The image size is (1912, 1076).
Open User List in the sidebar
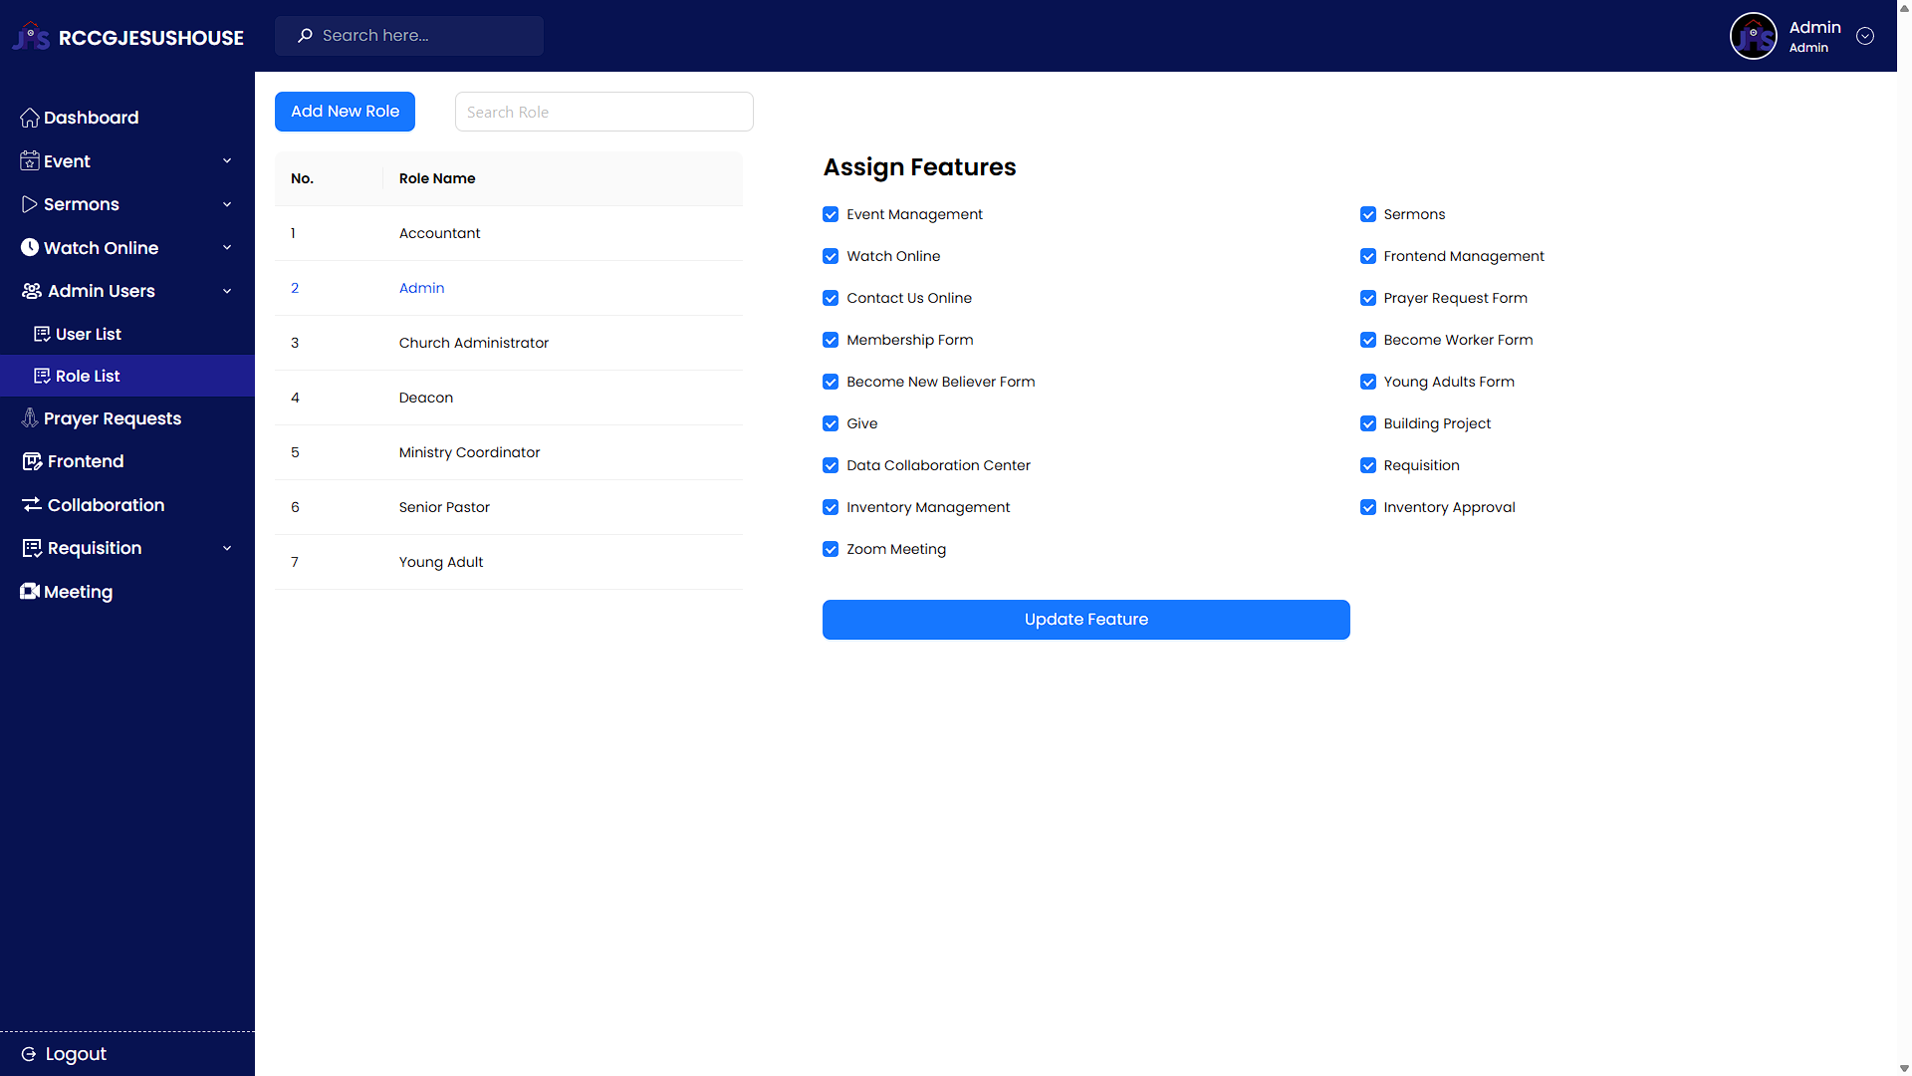(x=88, y=334)
